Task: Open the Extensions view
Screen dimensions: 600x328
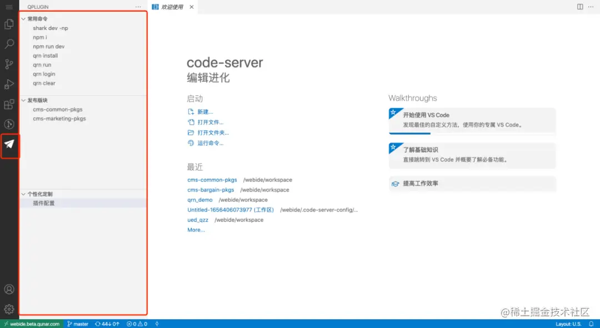Action: point(9,104)
